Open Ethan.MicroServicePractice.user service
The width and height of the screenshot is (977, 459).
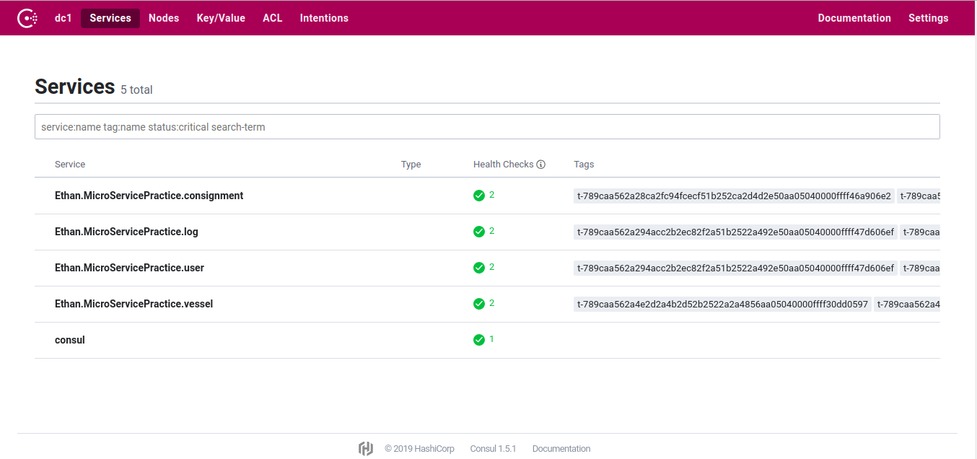129,268
